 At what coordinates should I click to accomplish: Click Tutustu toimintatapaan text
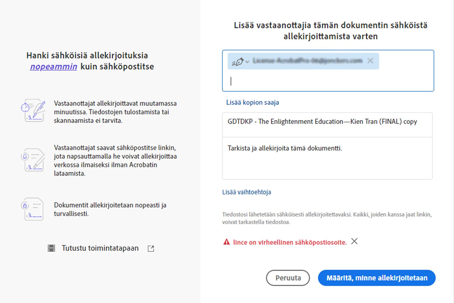[100, 248]
